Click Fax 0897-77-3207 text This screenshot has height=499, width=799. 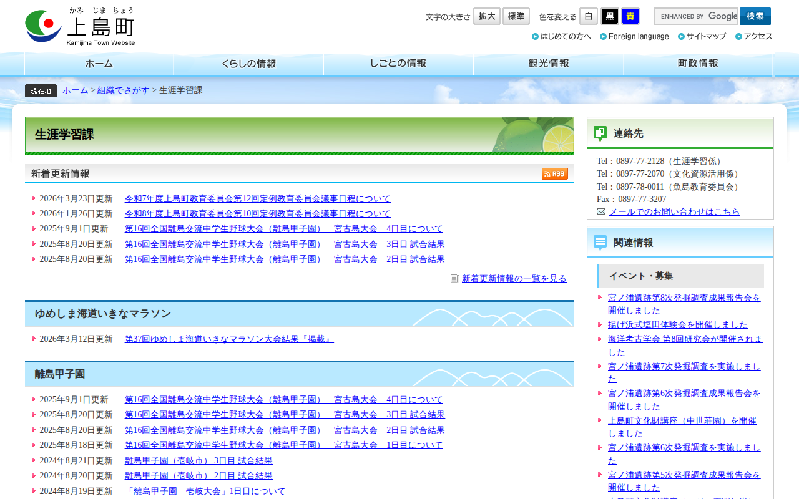pyautogui.click(x=631, y=200)
